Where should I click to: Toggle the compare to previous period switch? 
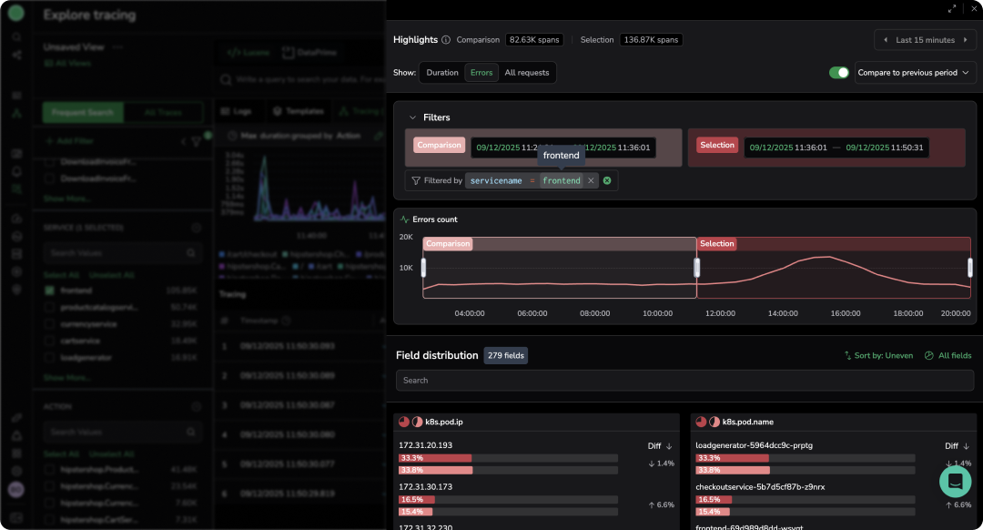(x=838, y=73)
